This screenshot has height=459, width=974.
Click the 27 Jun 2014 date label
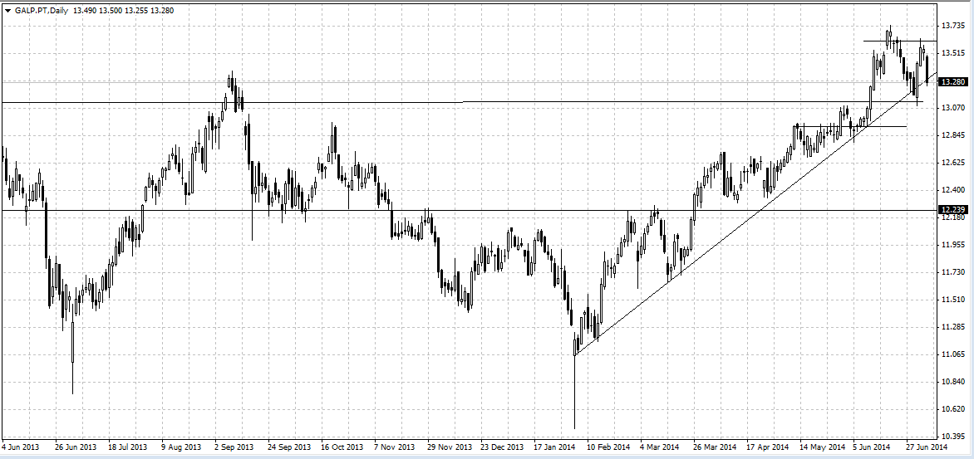pos(927,447)
